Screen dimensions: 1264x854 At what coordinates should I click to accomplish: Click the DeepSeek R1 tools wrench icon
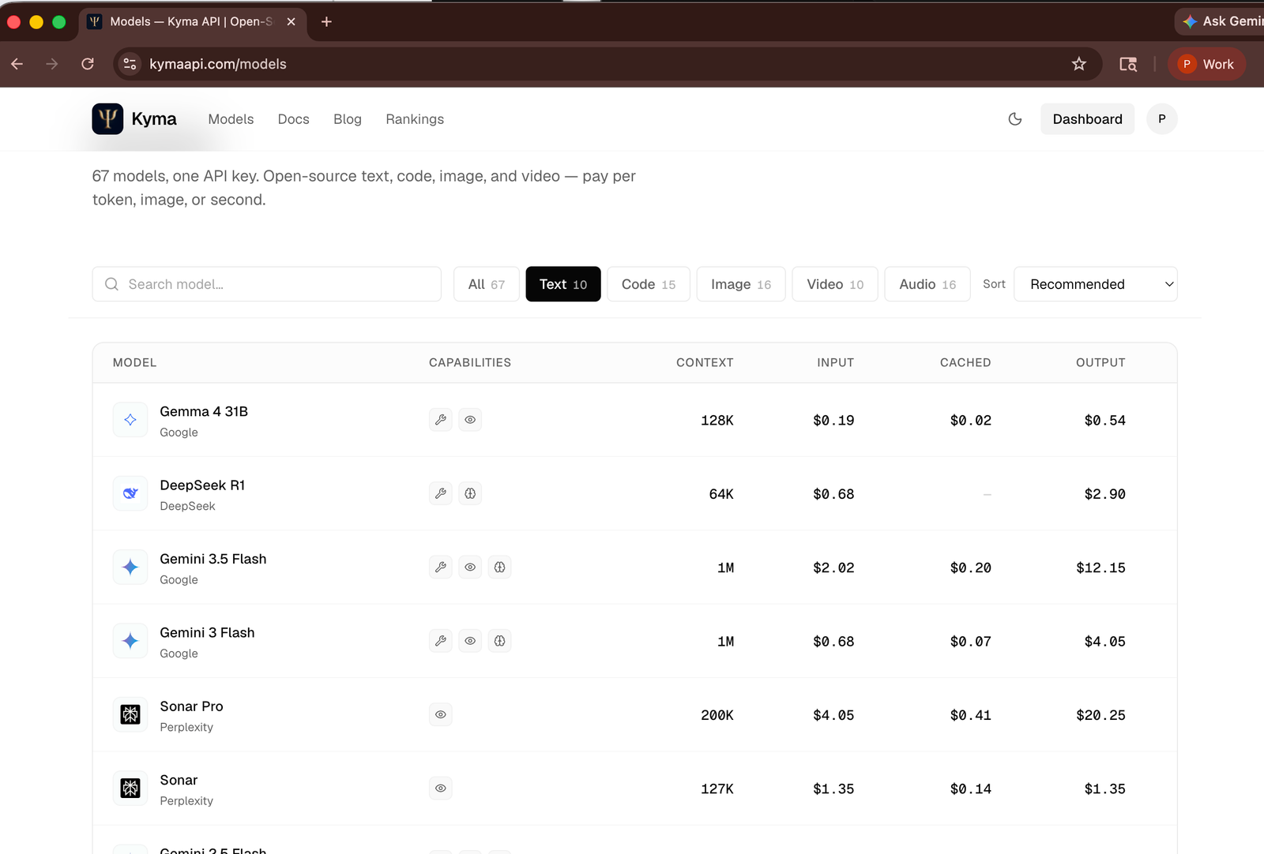pos(441,493)
